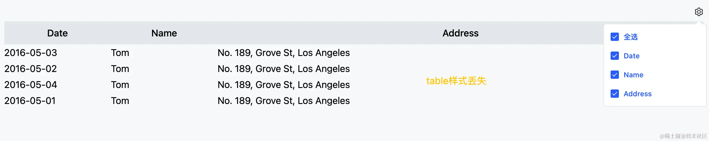709x141 pixels.
Task: Click the Date label in popover
Action: 631,56
